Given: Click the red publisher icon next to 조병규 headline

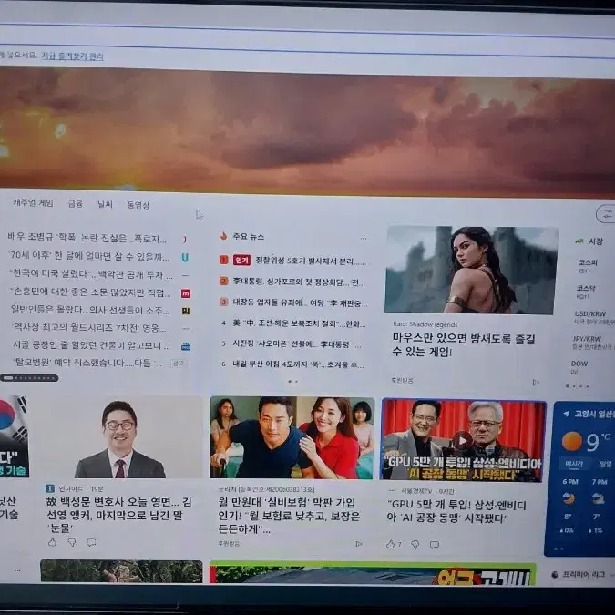Looking at the screenshot, I should pyautogui.click(x=185, y=239).
